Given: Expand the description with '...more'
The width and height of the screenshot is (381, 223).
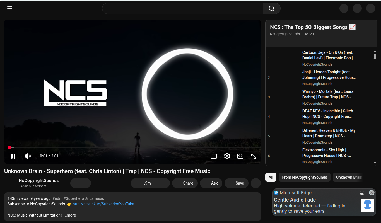Looking at the screenshot, I should coord(69,215).
